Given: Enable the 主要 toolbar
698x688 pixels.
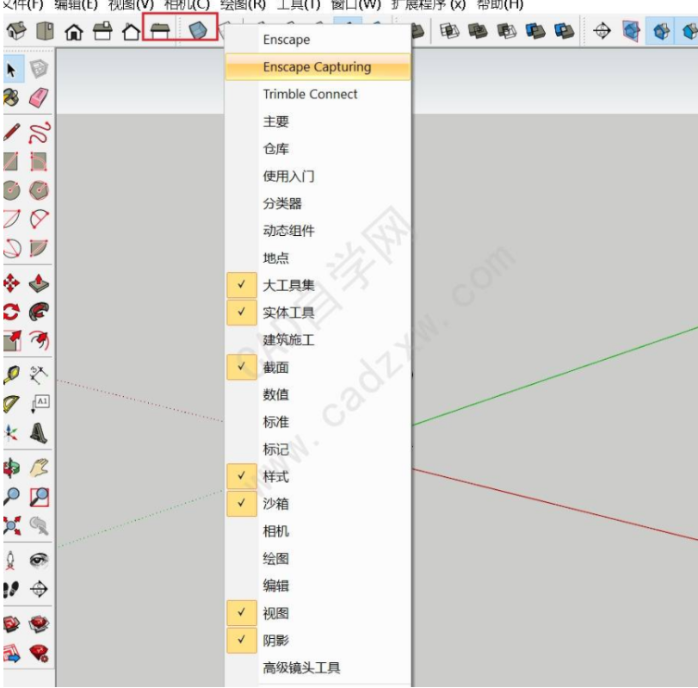Looking at the screenshot, I should coord(318,121).
